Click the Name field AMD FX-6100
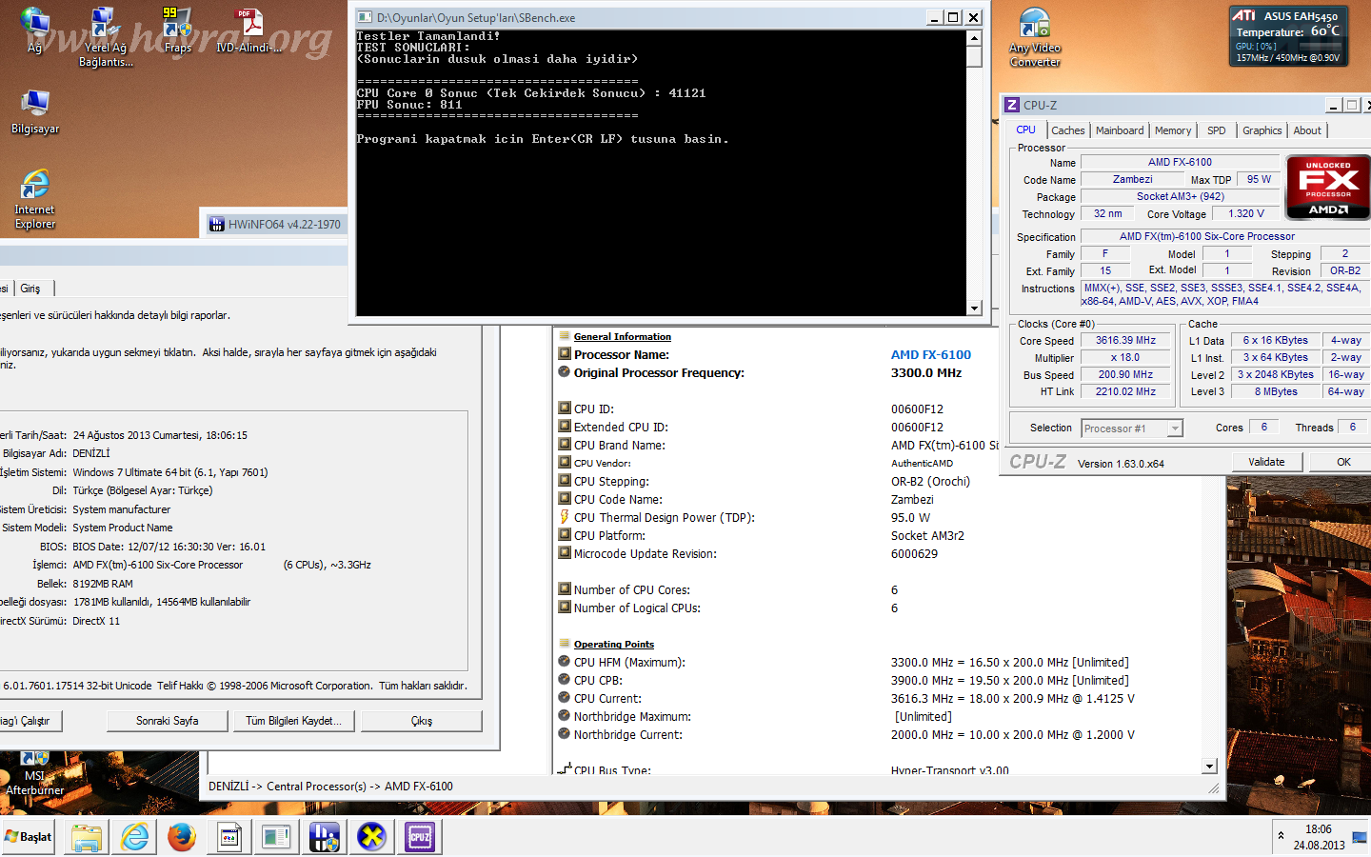1371x857 pixels. point(1180,162)
